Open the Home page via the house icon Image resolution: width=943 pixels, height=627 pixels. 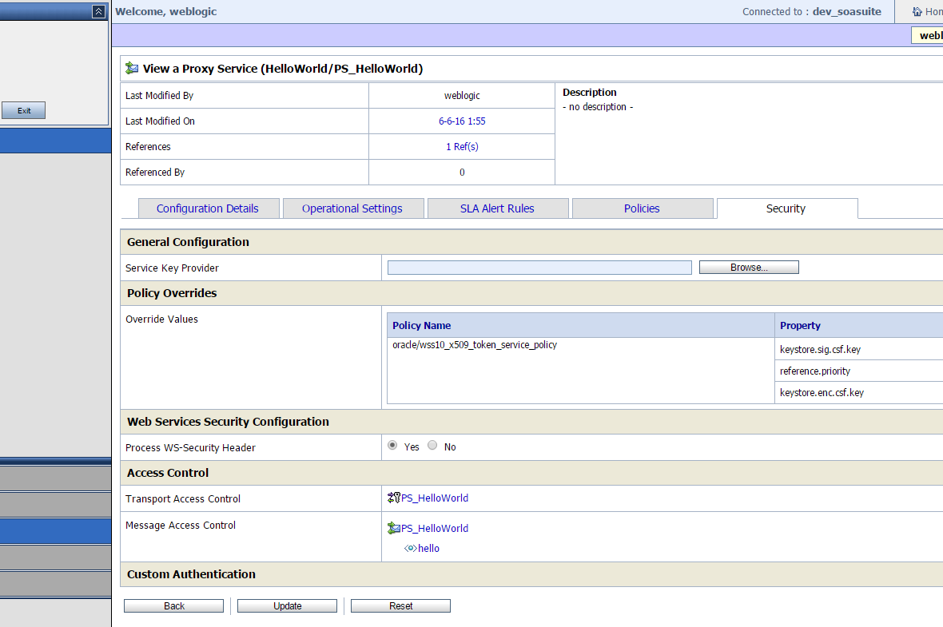pos(917,11)
